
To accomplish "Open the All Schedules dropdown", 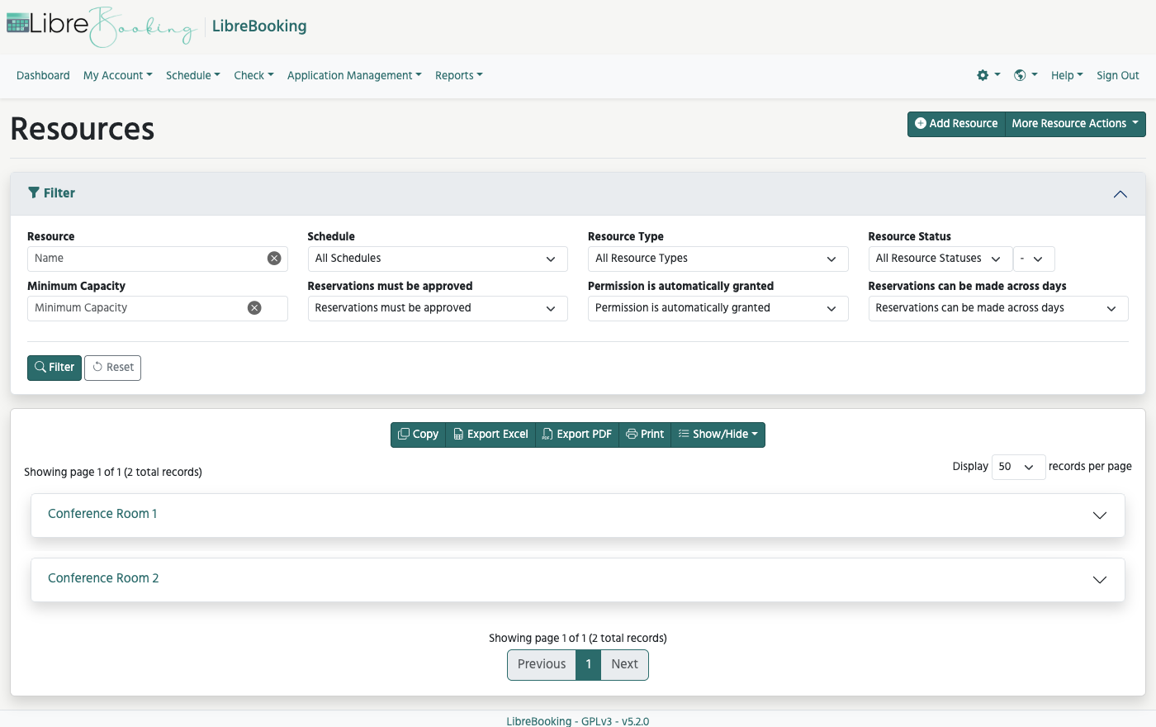I will (438, 259).
